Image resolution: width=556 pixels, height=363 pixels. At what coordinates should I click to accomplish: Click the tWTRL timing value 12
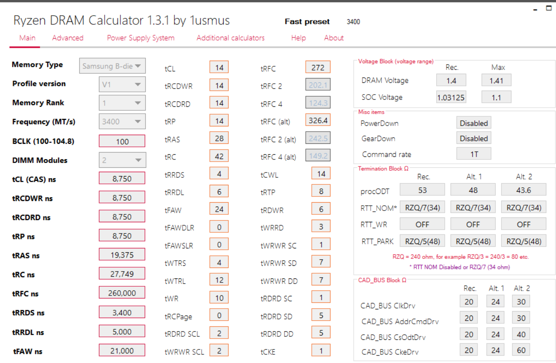pos(219,280)
